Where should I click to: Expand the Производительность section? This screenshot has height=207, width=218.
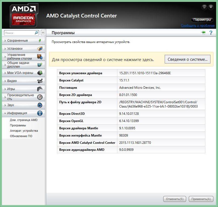point(23,97)
